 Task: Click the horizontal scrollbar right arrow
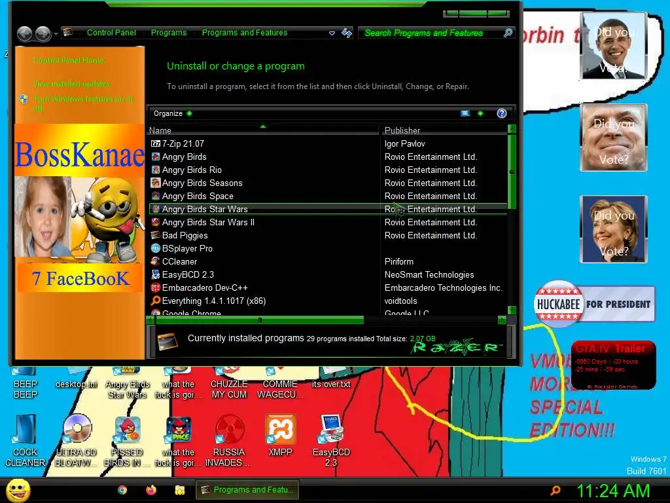(x=502, y=320)
